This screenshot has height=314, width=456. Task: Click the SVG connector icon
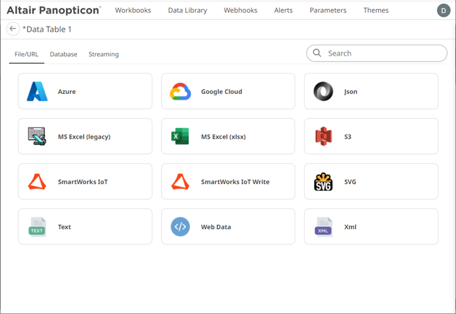coord(323,182)
